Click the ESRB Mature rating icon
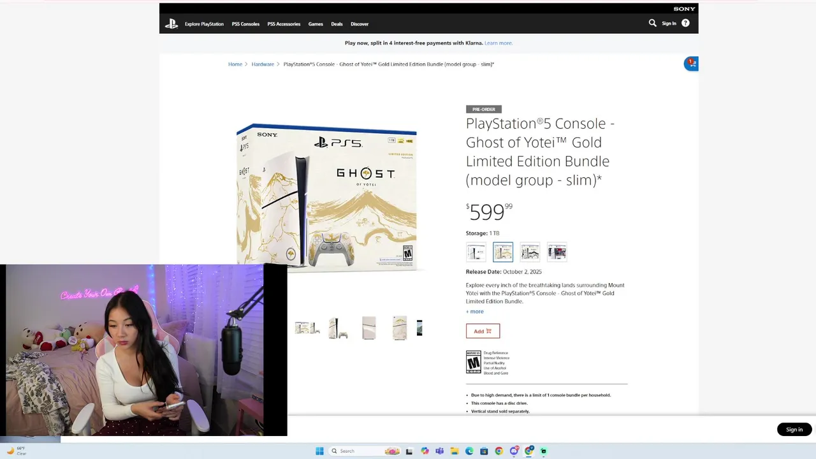 473,362
